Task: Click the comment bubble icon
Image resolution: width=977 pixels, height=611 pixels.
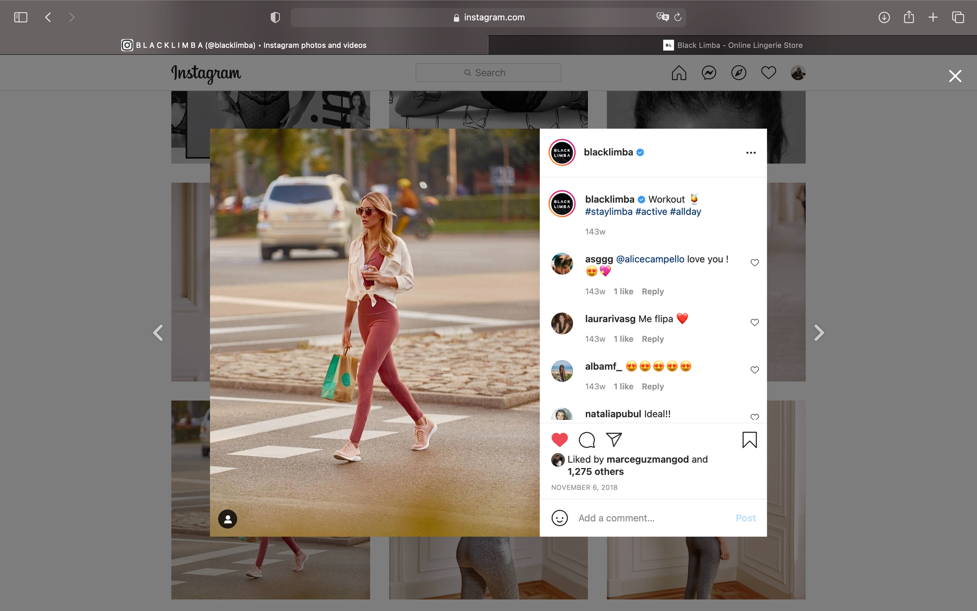Action: click(587, 440)
